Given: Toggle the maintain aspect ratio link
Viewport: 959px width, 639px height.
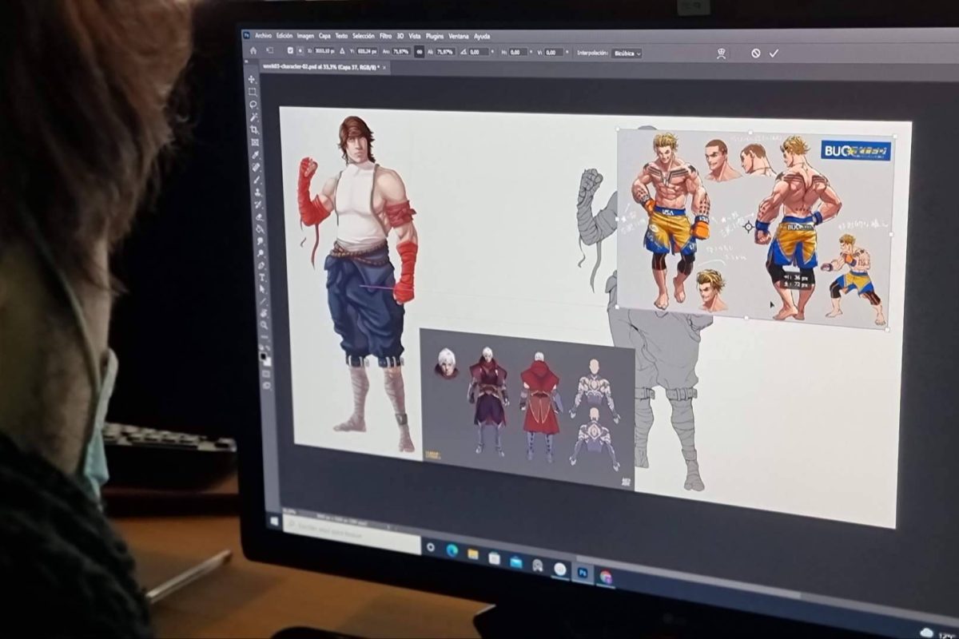Looking at the screenshot, I should click(419, 51).
